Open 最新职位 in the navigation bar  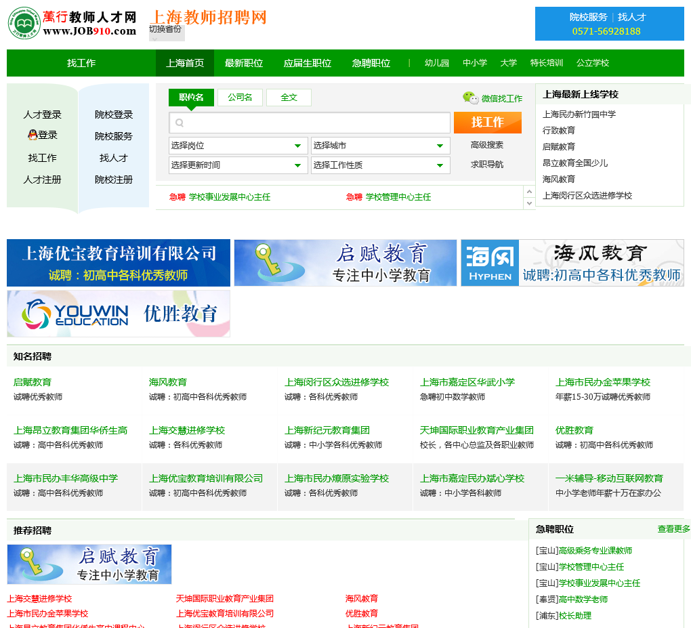[243, 63]
